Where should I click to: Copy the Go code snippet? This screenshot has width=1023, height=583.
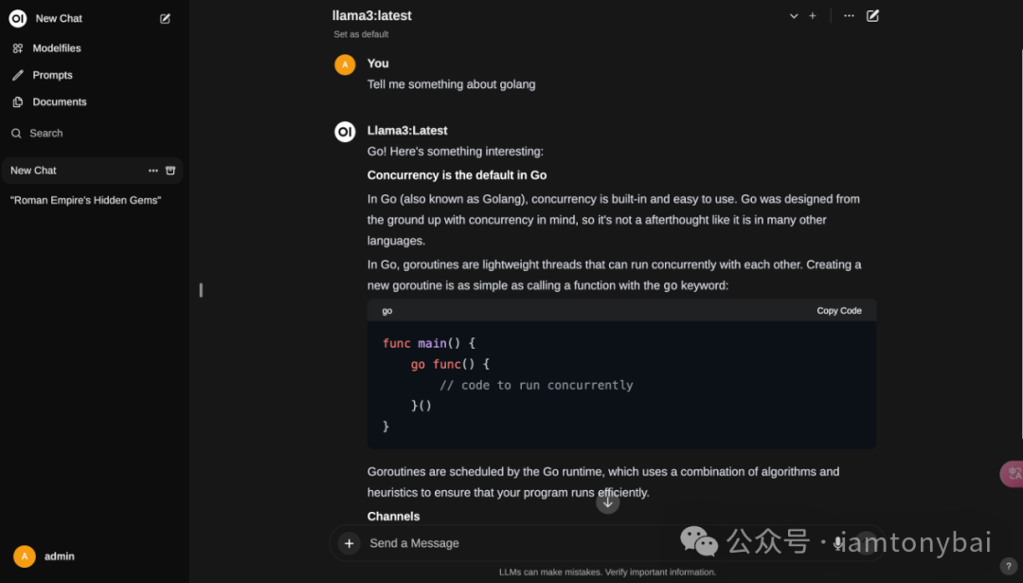(839, 311)
